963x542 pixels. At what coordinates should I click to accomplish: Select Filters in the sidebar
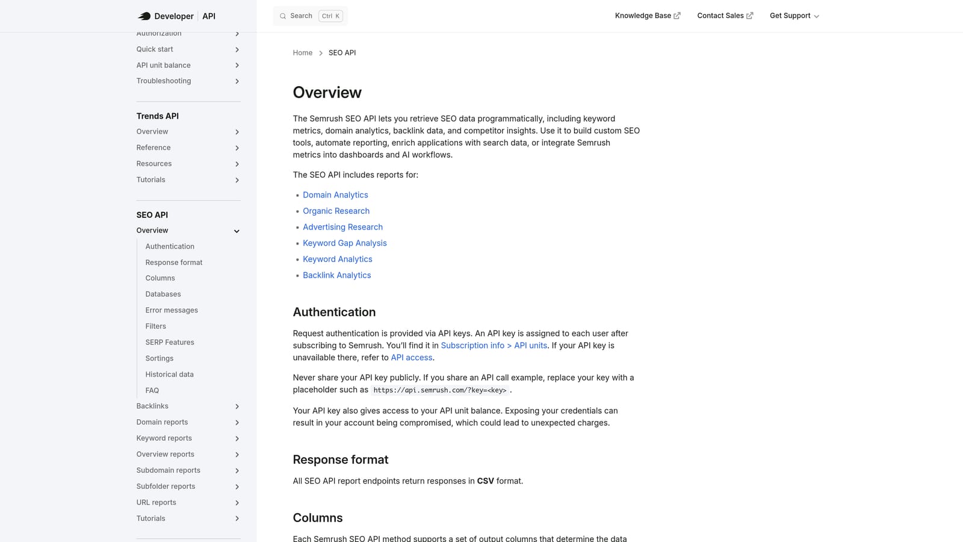click(156, 326)
